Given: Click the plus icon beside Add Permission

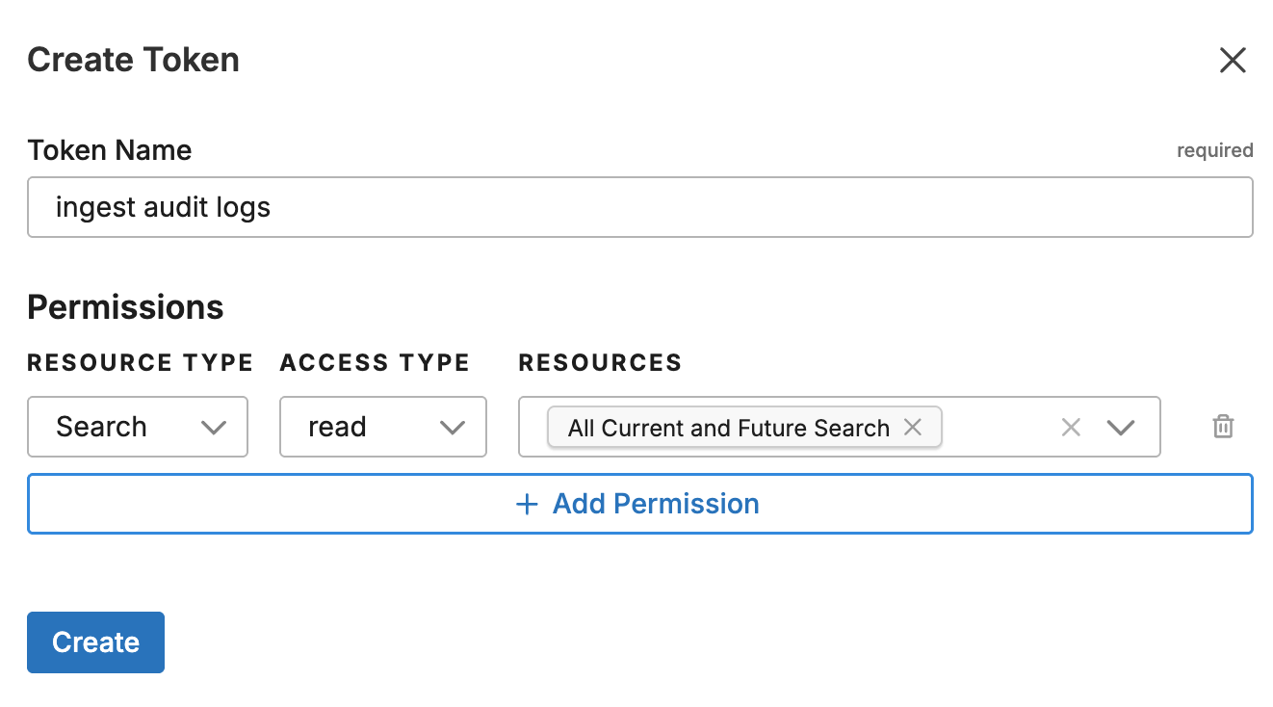Looking at the screenshot, I should (x=527, y=504).
